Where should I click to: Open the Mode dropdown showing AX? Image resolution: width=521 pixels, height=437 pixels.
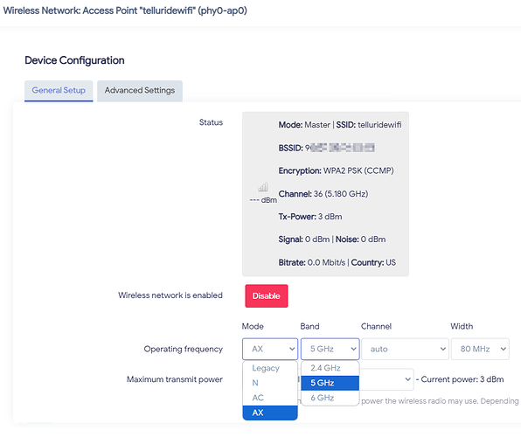pyautogui.click(x=270, y=349)
